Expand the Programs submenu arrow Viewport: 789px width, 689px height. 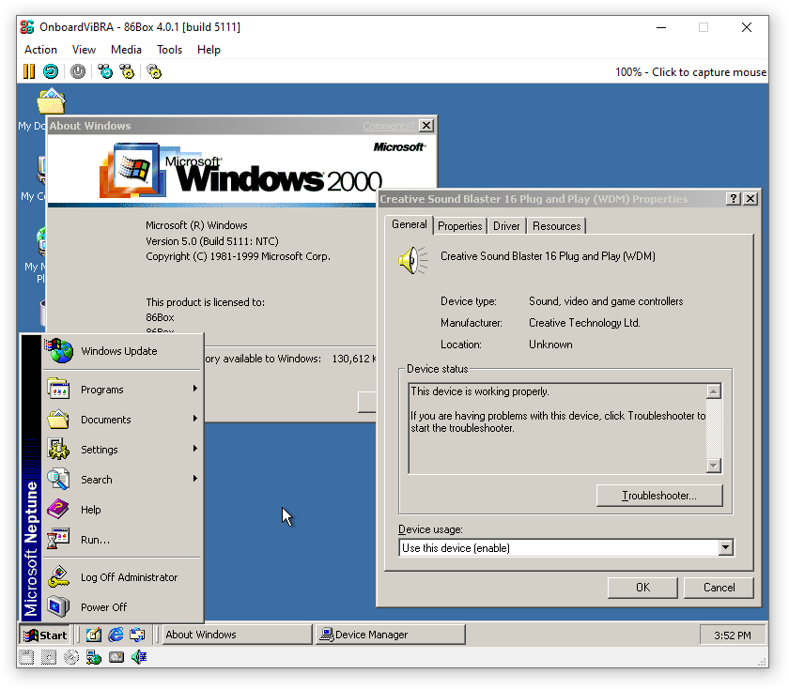194,389
